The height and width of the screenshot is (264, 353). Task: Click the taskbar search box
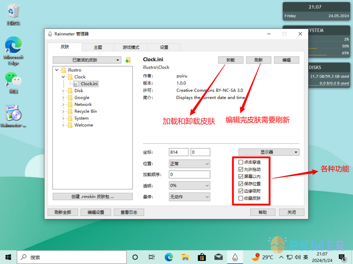(71, 257)
